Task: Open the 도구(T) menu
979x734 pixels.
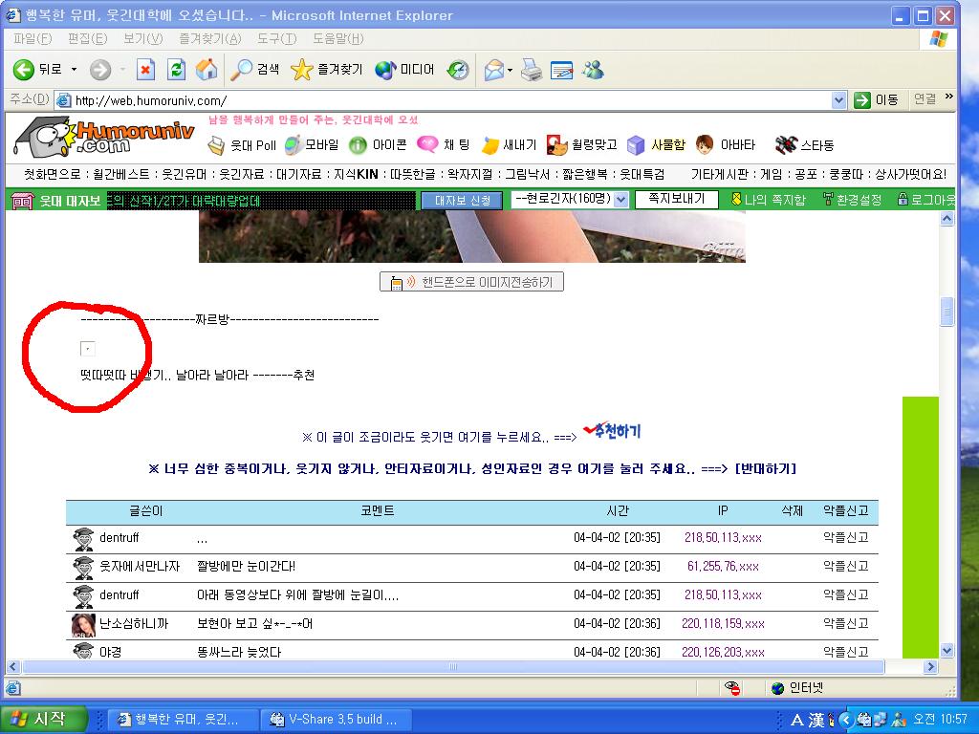Action: pos(276,38)
